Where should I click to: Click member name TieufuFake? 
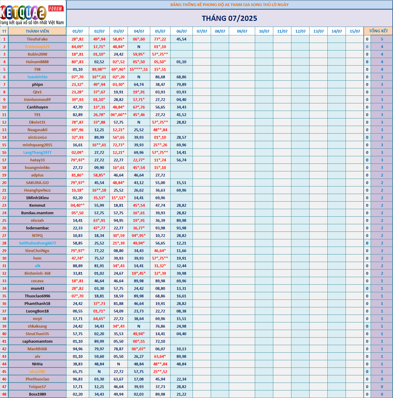(37, 39)
